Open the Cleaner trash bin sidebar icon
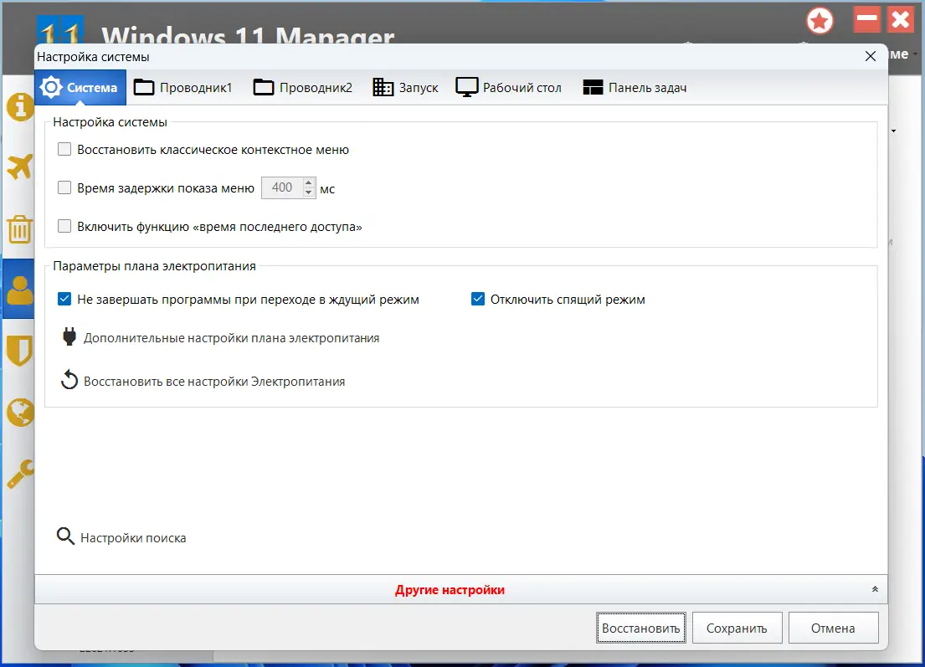 (19, 228)
